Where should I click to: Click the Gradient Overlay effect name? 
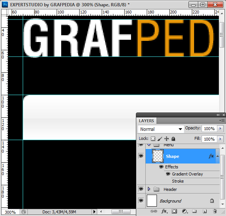[187, 174]
